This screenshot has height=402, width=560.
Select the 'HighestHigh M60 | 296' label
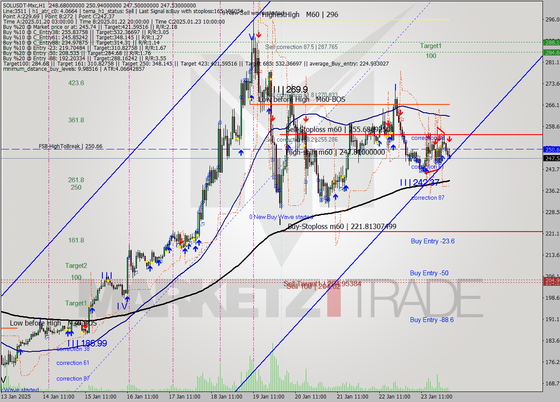pyautogui.click(x=300, y=14)
